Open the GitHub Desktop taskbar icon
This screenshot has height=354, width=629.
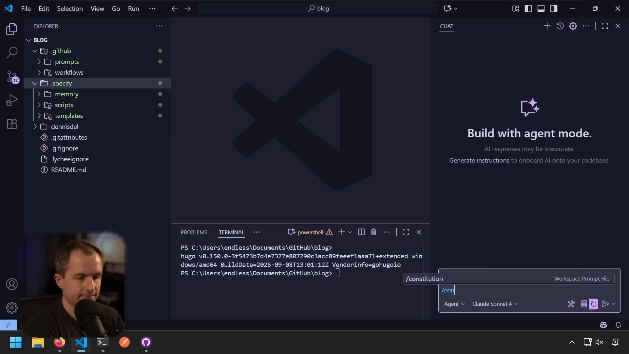coord(146,342)
